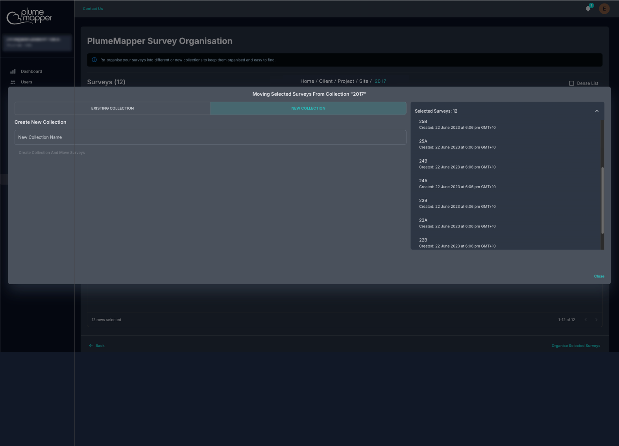Open Dashboard in the sidebar
The width and height of the screenshot is (619, 446).
pos(31,72)
